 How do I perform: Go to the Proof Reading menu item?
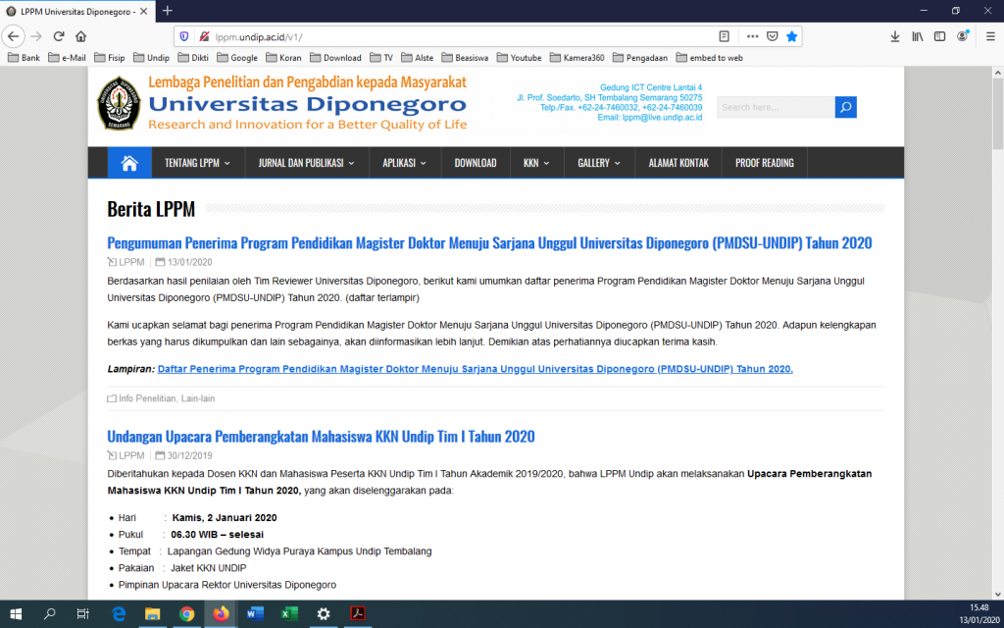coord(765,163)
